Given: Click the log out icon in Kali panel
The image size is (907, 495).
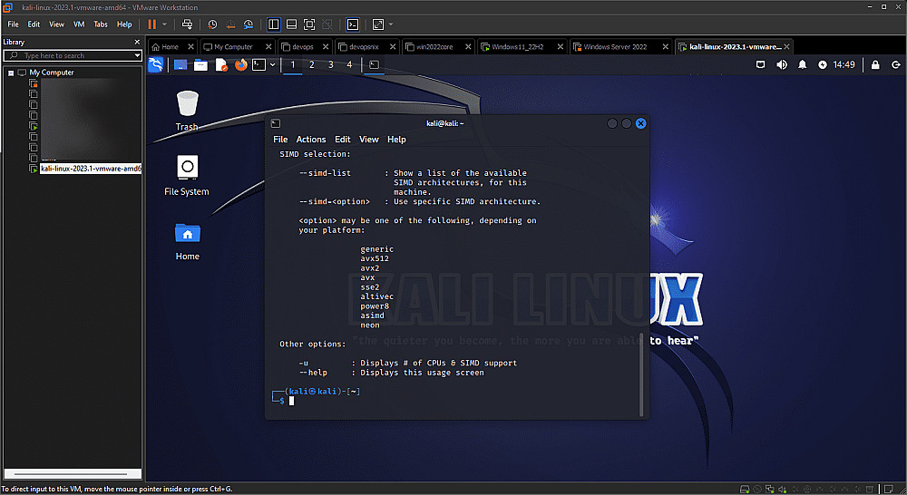Looking at the screenshot, I should (x=896, y=64).
